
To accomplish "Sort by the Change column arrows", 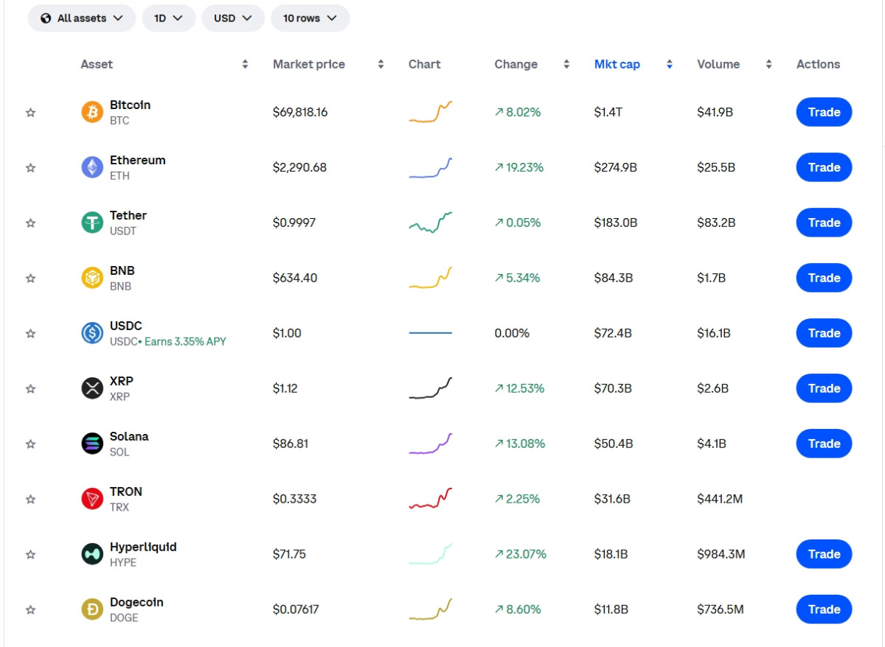I will pos(566,64).
